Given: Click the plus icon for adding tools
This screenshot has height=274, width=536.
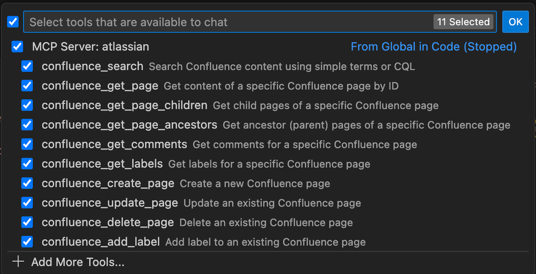Looking at the screenshot, I should 18,262.
